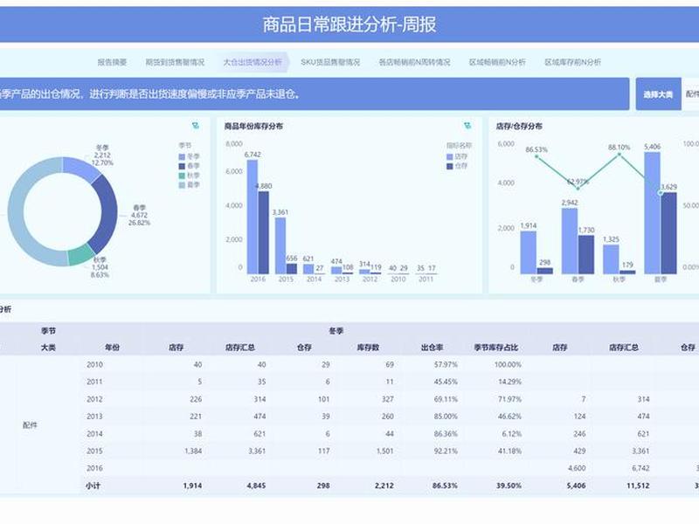This screenshot has width=699, height=524.
Task: Open the 期货到货售罄情况 tab
Action: click(175, 62)
